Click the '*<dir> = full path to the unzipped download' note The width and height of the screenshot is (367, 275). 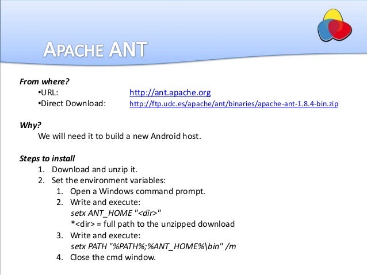pos(152,224)
